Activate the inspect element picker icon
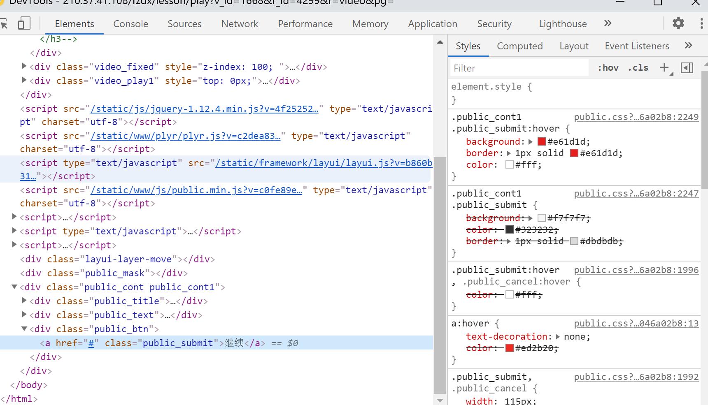The width and height of the screenshot is (708, 405). 4,23
